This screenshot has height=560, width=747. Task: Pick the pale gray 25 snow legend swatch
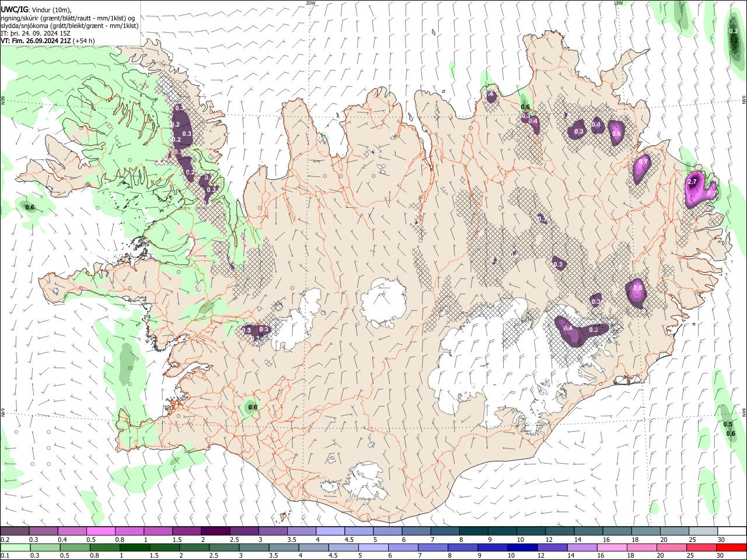(703, 531)
